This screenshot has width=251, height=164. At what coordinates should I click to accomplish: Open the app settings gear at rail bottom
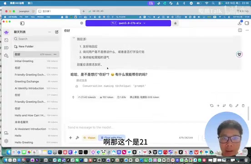6,141
